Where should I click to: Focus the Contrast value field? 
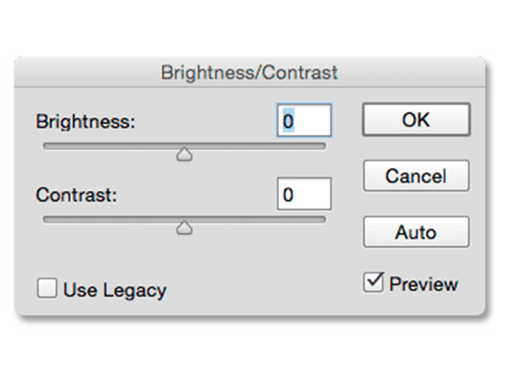coord(304,194)
